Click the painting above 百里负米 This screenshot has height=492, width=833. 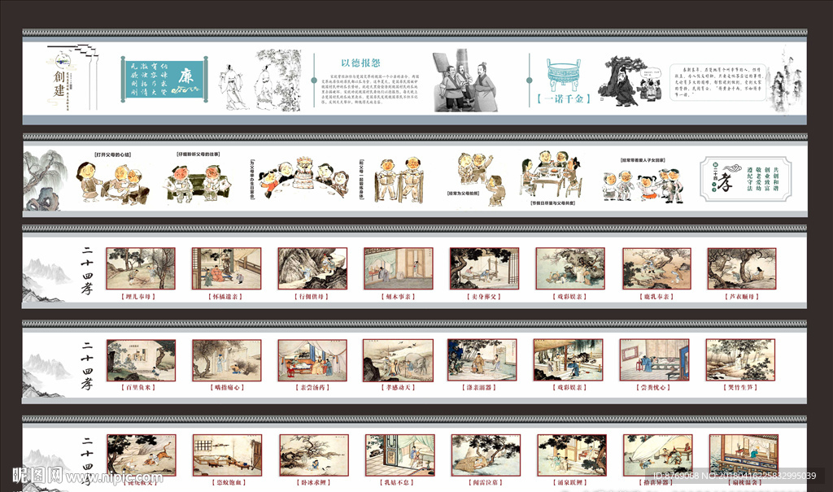click(x=141, y=360)
